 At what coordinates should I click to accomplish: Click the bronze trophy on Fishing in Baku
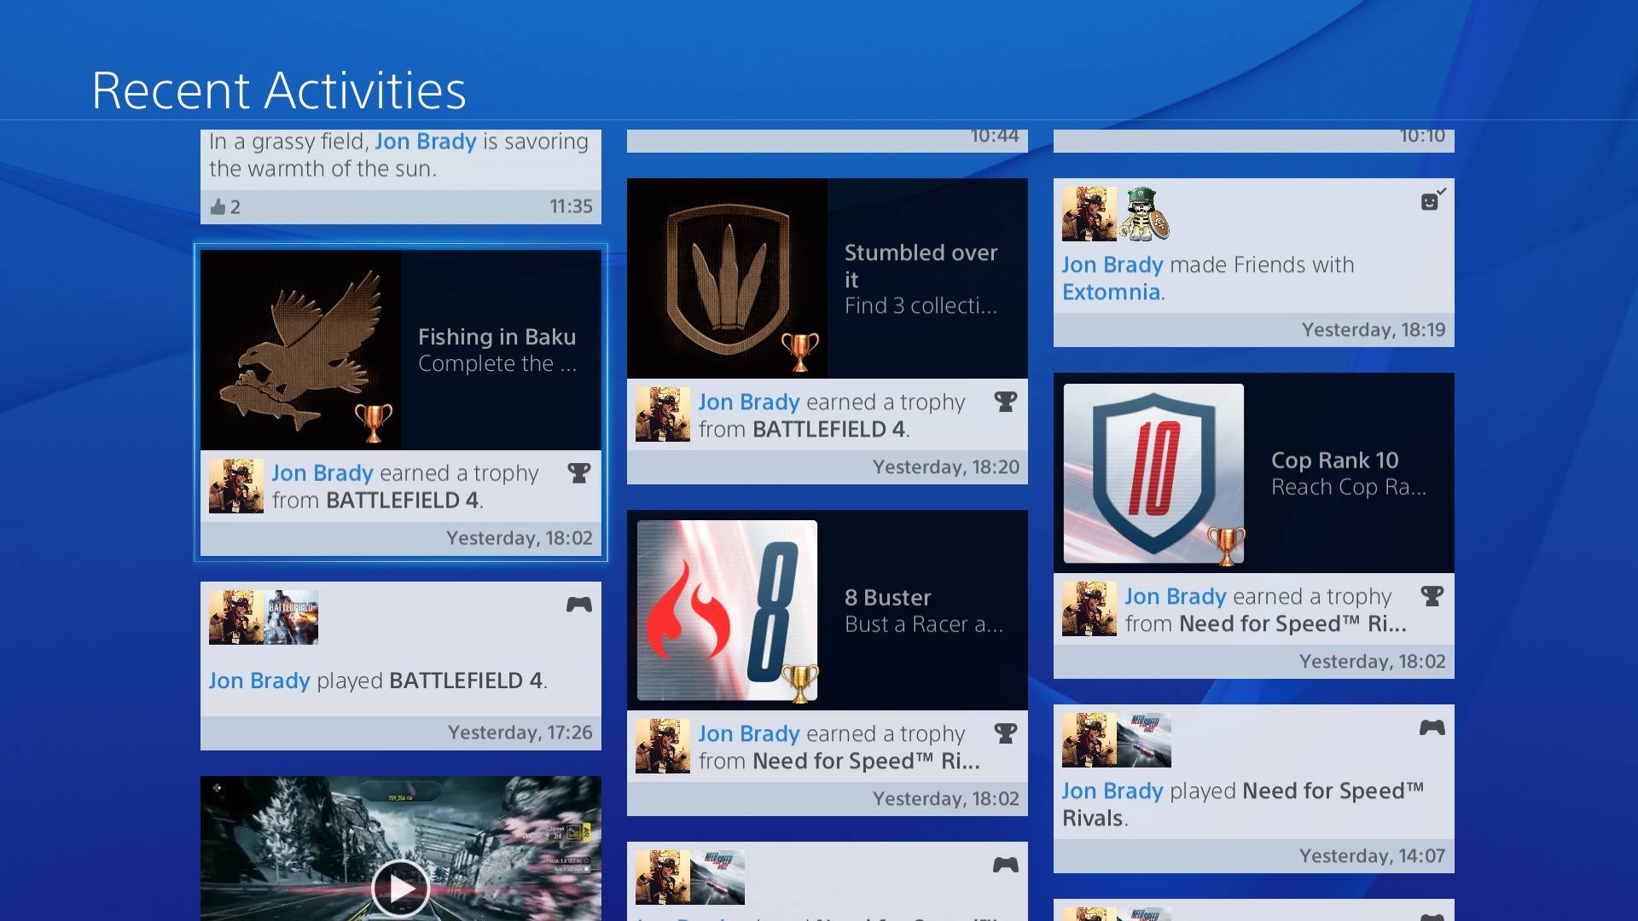click(x=374, y=423)
